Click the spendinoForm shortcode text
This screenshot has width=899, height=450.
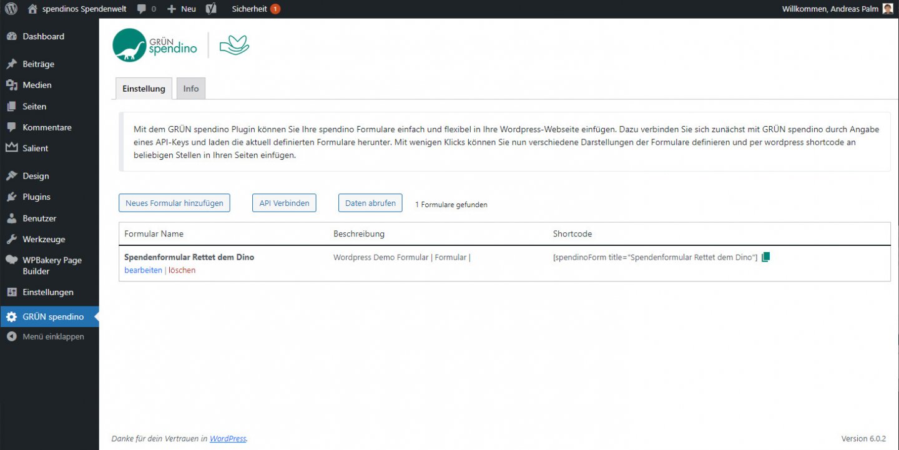655,257
